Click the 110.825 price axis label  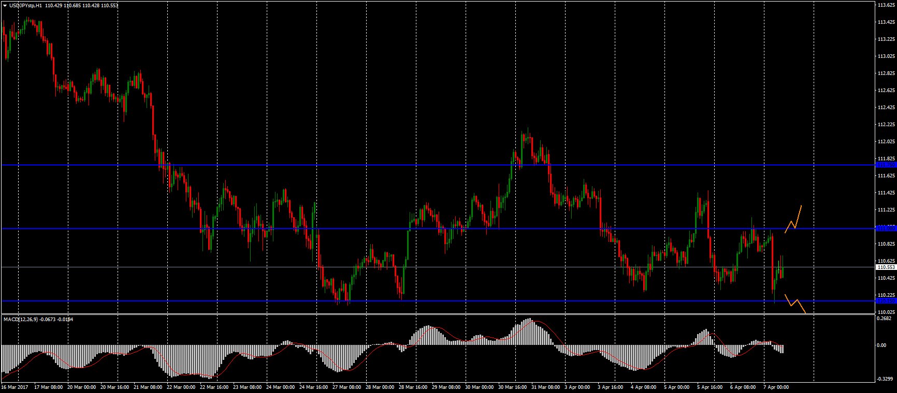coord(887,244)
